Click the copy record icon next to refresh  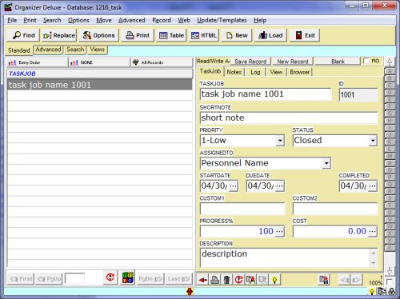pos(250,280)
